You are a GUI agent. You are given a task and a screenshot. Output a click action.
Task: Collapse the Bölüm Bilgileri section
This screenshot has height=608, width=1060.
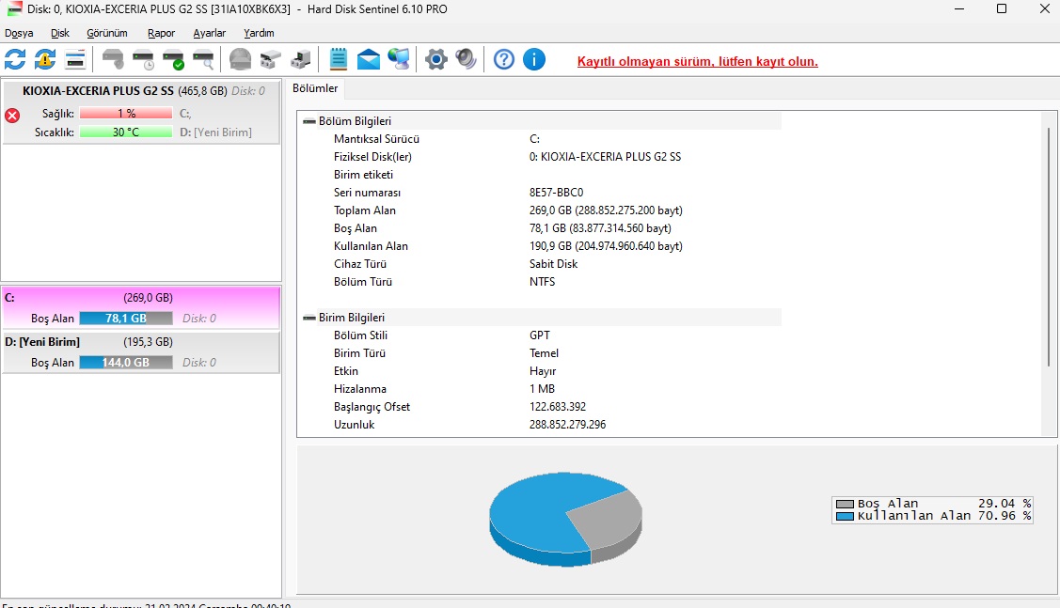coord(309,121)
